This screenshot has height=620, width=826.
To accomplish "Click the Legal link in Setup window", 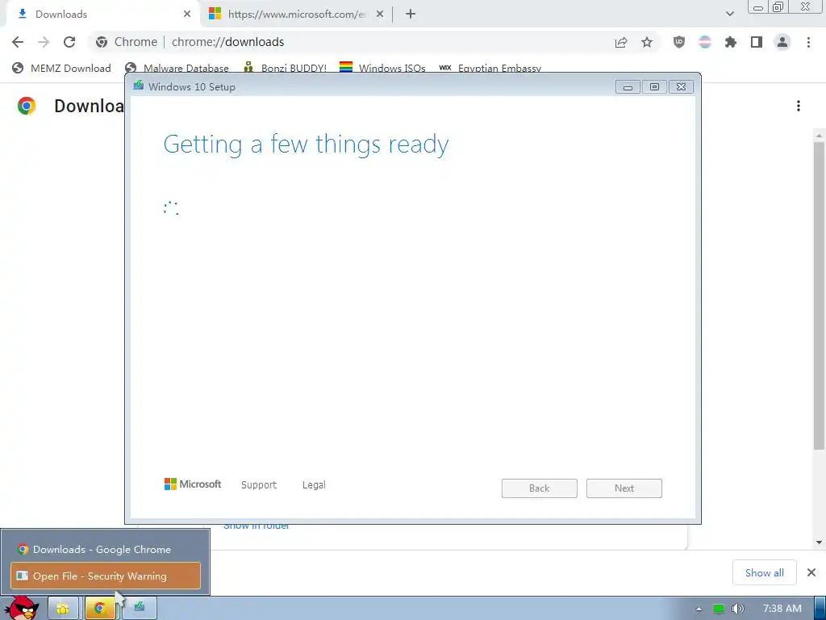I will (x=314, y=485).
